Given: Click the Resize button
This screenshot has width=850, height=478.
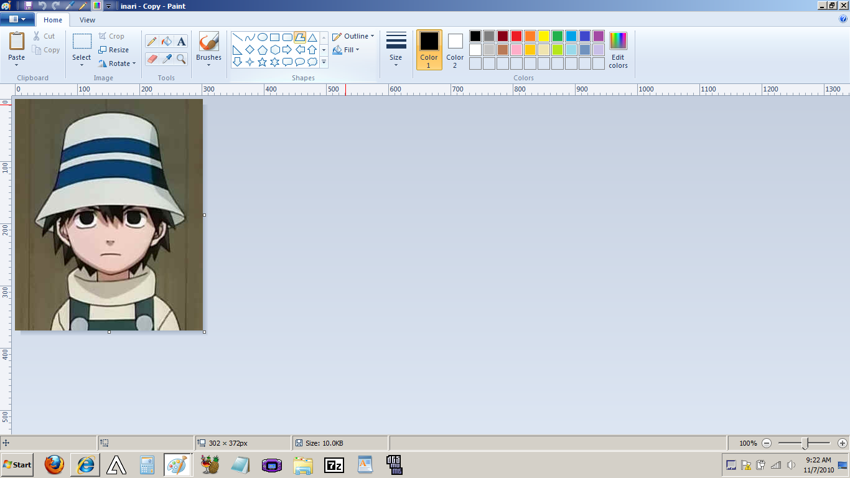Looking at the screenshot, I should 114,50.
